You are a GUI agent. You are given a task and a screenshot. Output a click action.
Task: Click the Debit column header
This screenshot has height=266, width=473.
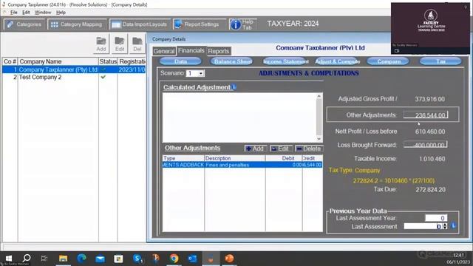(284, 158)
